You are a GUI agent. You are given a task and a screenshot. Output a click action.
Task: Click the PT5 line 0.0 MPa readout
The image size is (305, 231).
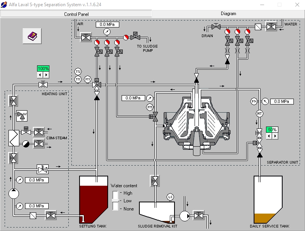(x=133, y=98)
